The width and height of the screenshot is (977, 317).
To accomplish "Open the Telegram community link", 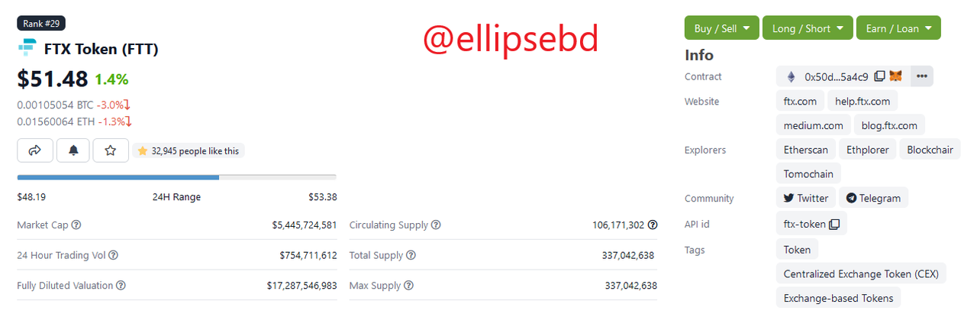I will (x=873, y=198).
